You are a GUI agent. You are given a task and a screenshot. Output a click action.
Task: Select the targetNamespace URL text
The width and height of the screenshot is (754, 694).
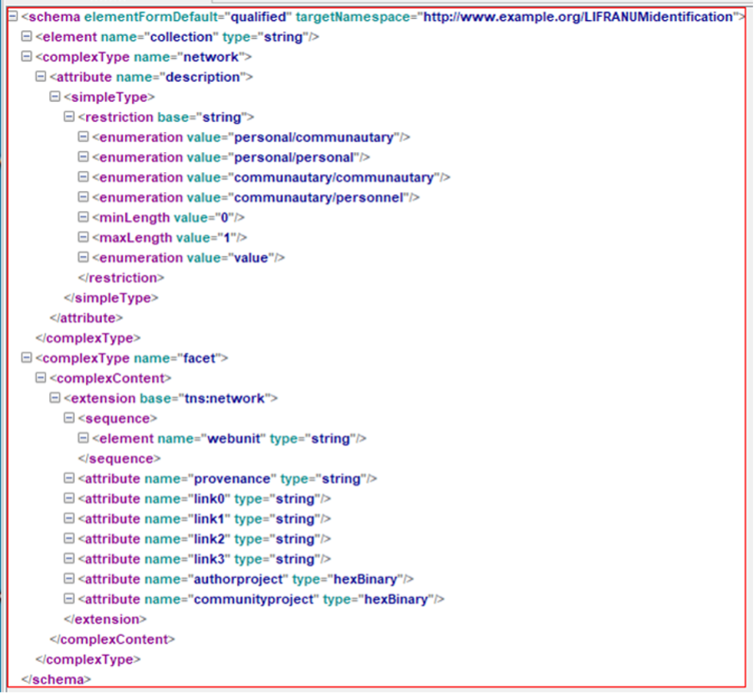(x=578, y=17)
